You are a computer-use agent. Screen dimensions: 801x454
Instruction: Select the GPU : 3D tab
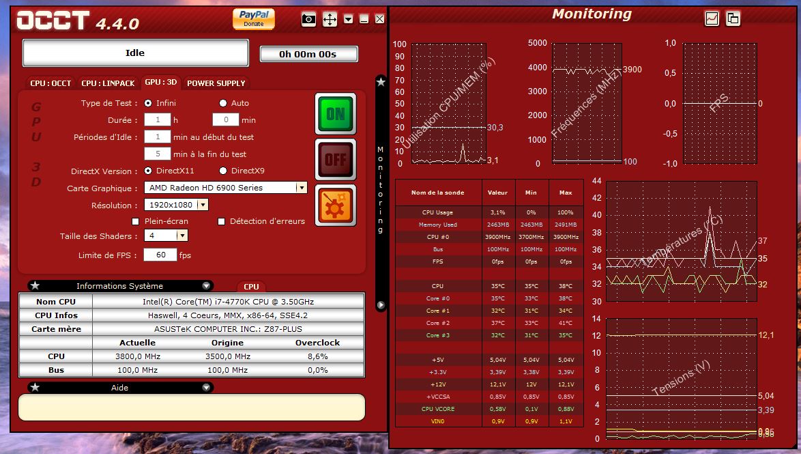[x=161, y=82]
